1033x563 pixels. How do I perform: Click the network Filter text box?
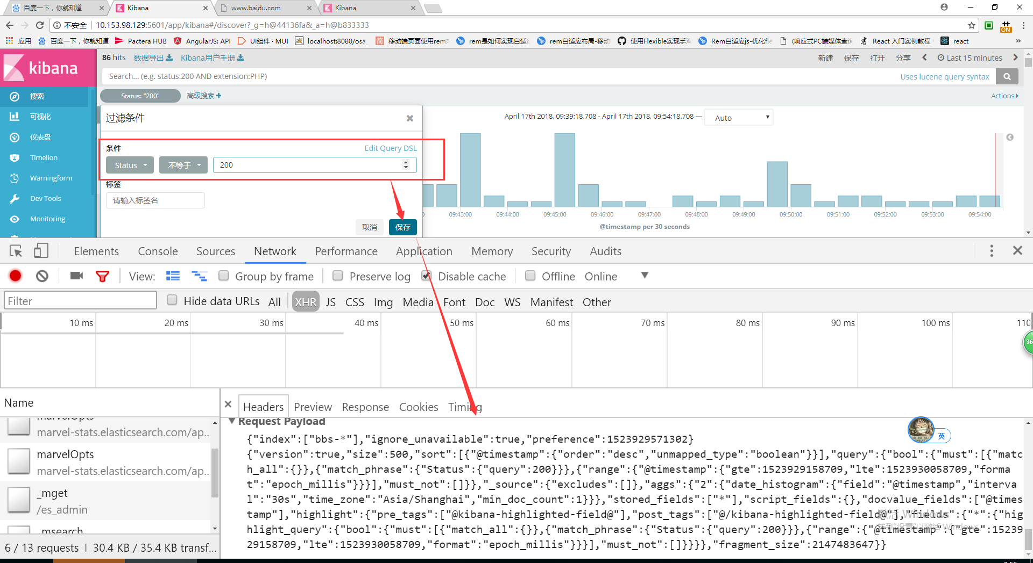coord(80,300)
